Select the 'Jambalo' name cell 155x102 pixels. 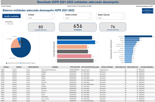pos(44,86)
